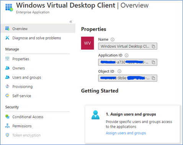Click the 'Manage' section label
Screen dimensions: 183x145
(12, 49)
